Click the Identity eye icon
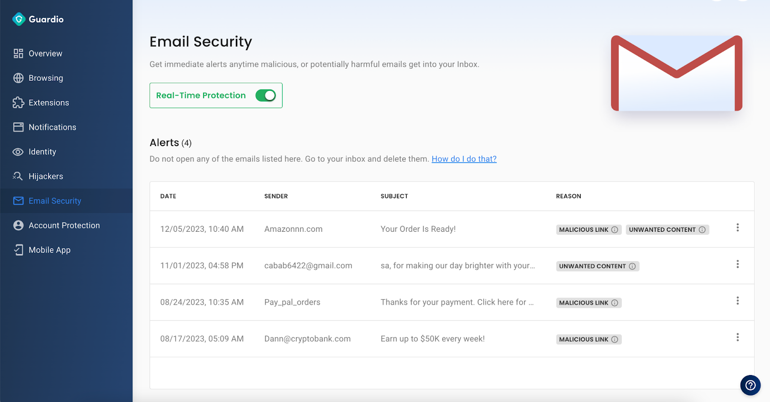The height and width of the screenshot is (402, 770). [18, 152]
